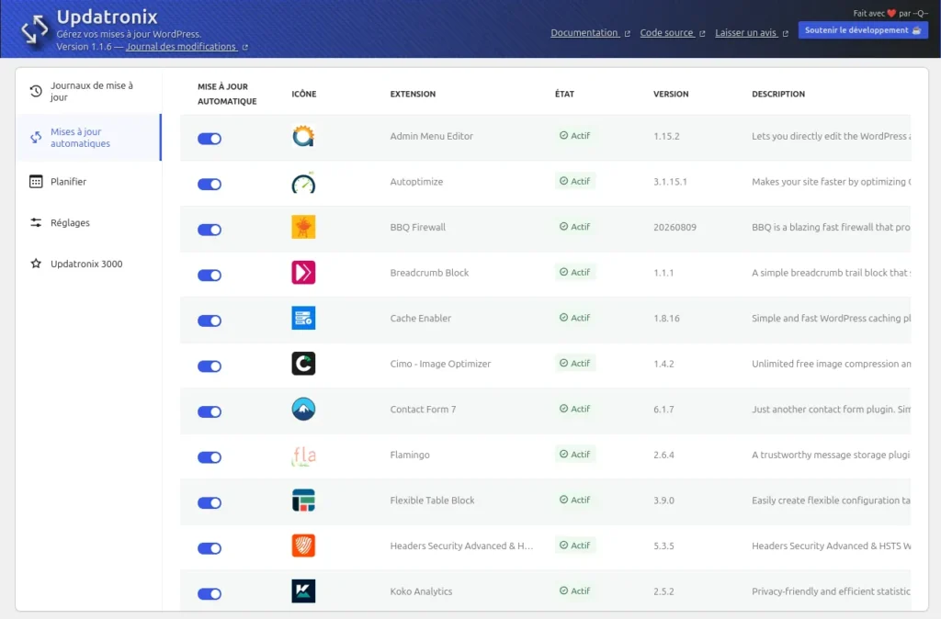Click Actif status badge for Koko Analytics
The height and width of the screenshot is (619, 941).
[575, 591]
